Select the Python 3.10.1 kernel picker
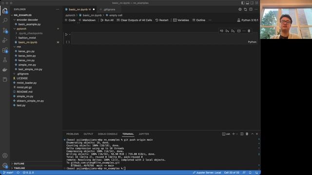The image size is (312, 175). (248, 20)
